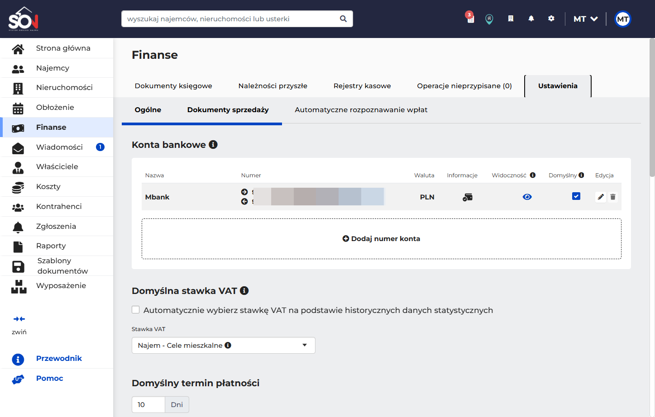Click the SON logo
655x417 pixels.
click(23, 19)
